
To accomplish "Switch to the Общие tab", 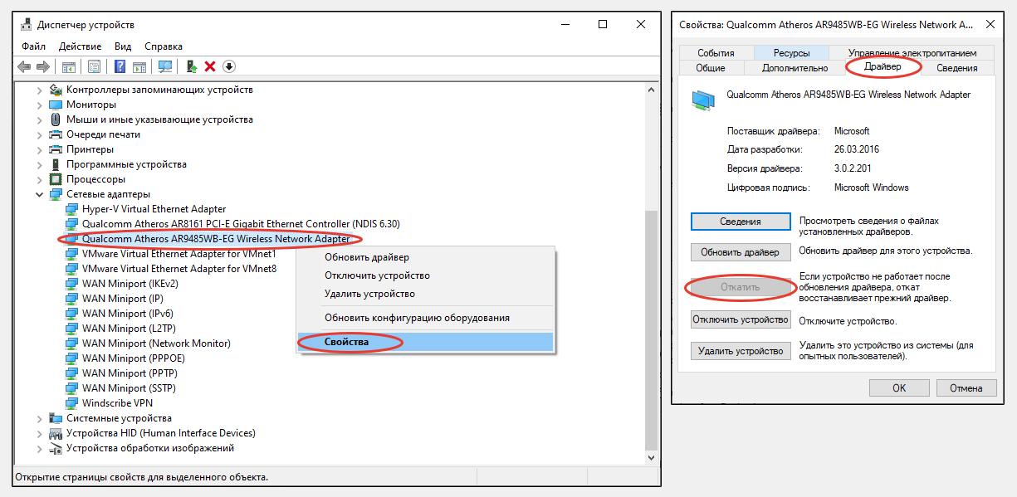I will (711, 68).
